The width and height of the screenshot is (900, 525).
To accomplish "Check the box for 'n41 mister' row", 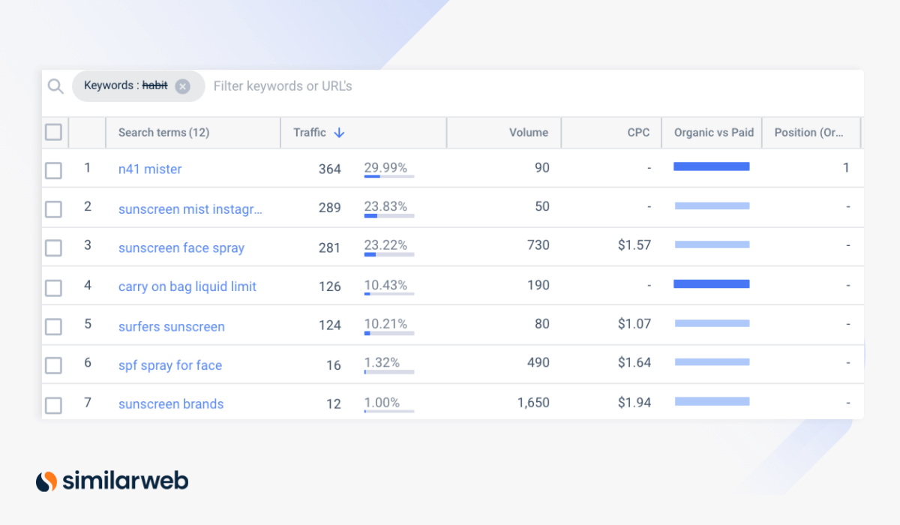I will 53,170.
